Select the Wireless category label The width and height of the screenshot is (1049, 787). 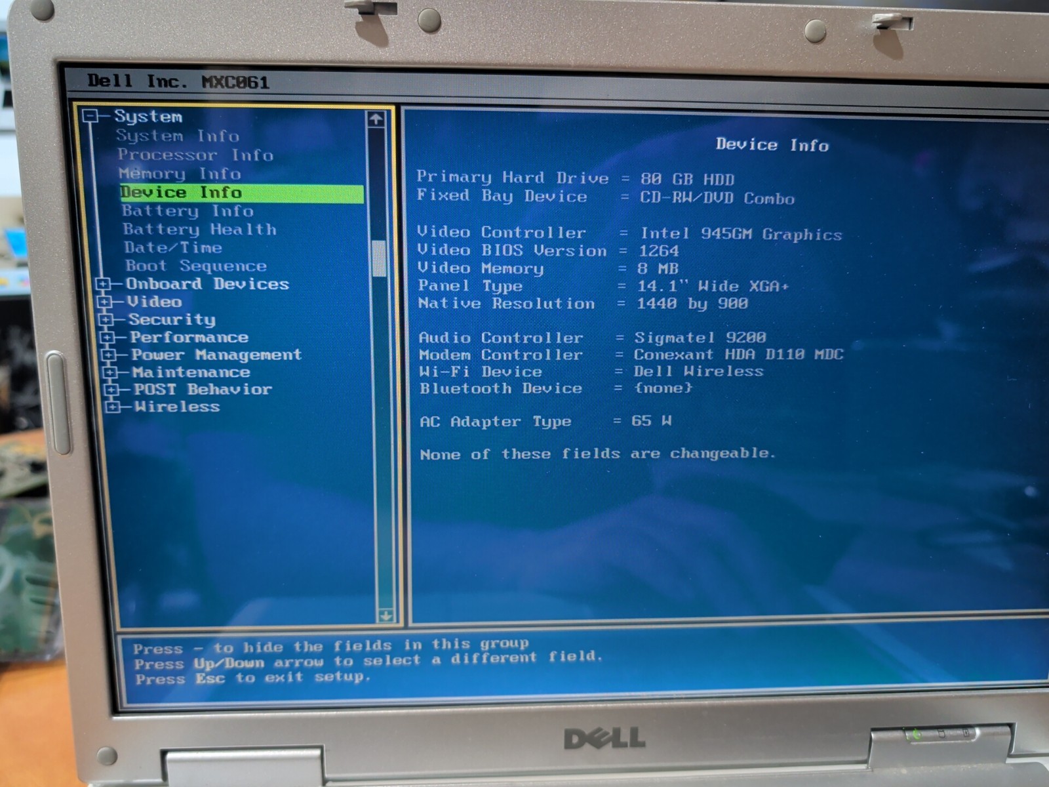(178, 407)
